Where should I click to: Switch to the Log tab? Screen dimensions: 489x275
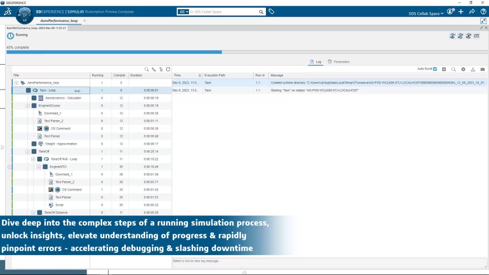(316, 62)
